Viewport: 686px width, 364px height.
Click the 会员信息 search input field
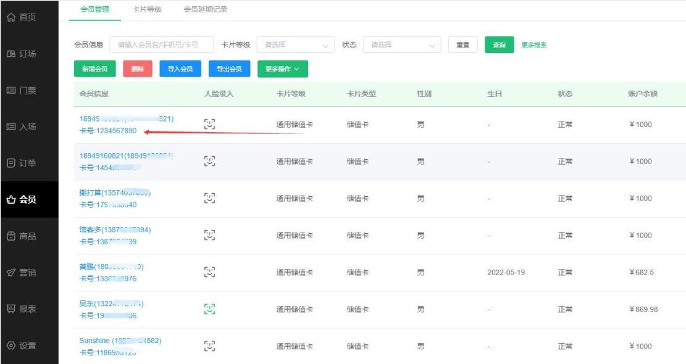(x=162, y=45)
